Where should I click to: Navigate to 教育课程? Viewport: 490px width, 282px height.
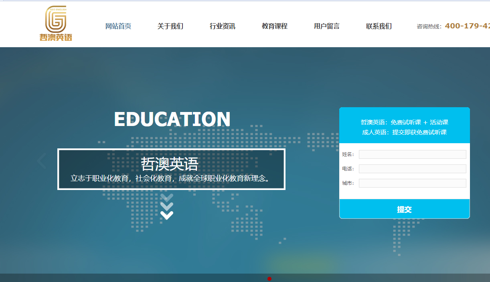(274, 26)
